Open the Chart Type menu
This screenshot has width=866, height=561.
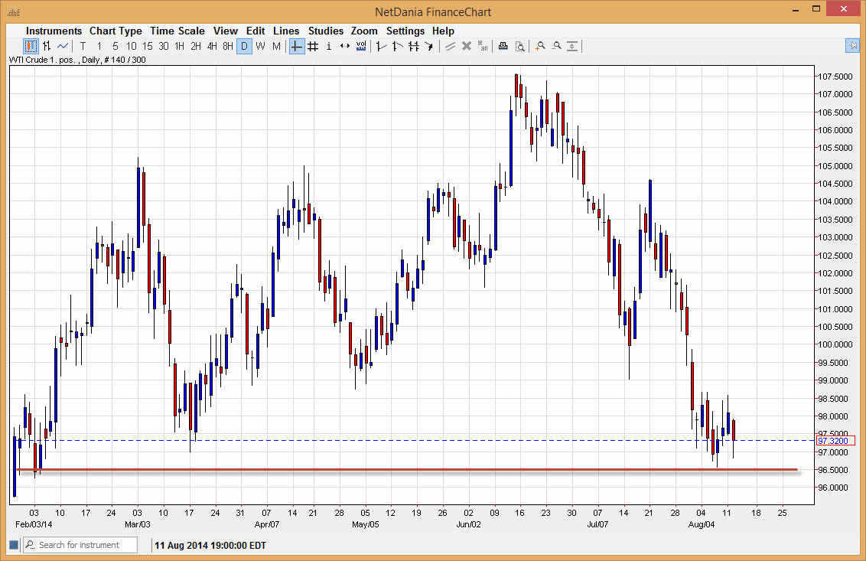116,31
